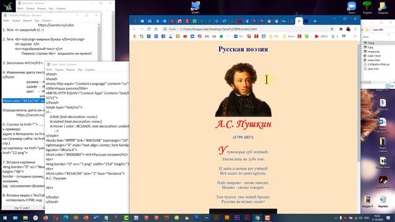
Task: Open Firefox from the taskbar
Action: click(x=46, y=218)
